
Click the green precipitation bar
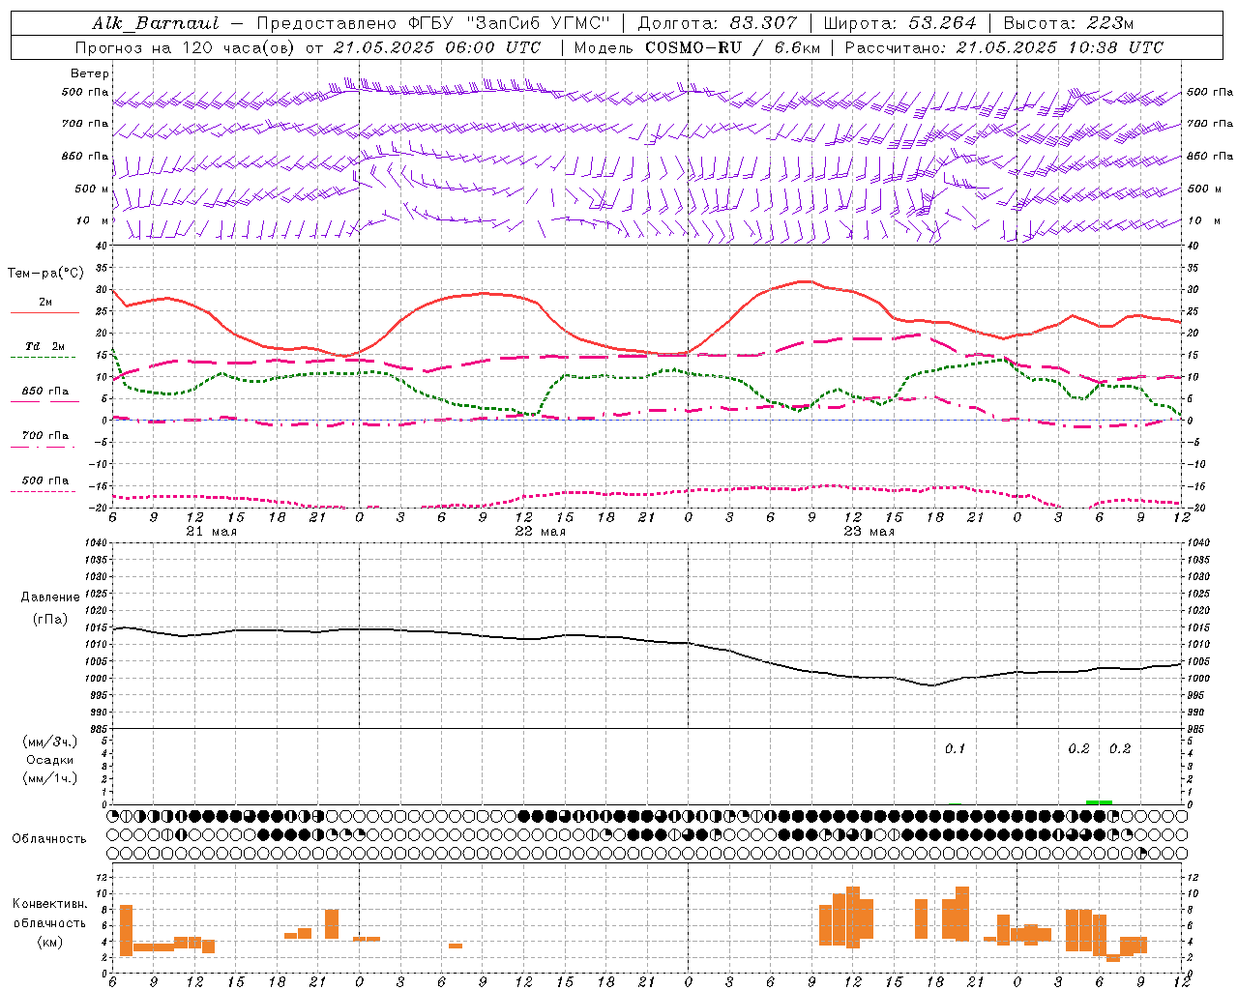tap(1099, 801)
